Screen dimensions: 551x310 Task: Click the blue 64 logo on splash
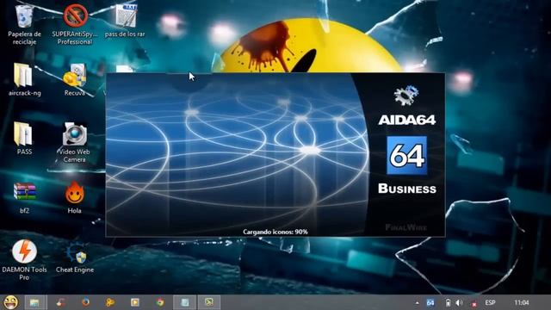pyautogui.click(x=407, y=155)
